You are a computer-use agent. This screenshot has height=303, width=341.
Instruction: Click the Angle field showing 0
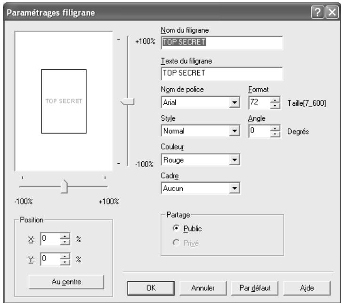click(x=260, y=131)
